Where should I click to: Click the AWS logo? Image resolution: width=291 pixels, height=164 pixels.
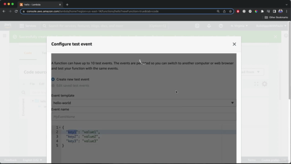click(x=8, y=26)
